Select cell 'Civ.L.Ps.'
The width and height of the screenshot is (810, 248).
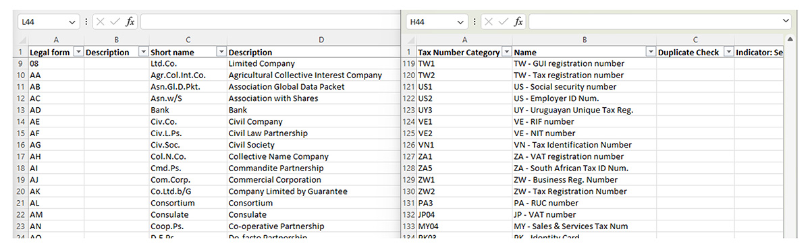pos(188,133)
